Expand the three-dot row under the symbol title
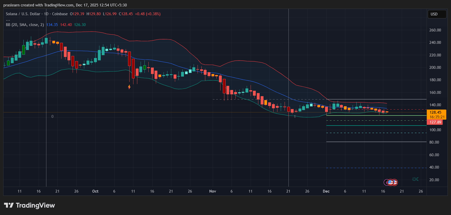The width and height of the screenshot is (451, 215). [8, 19]
